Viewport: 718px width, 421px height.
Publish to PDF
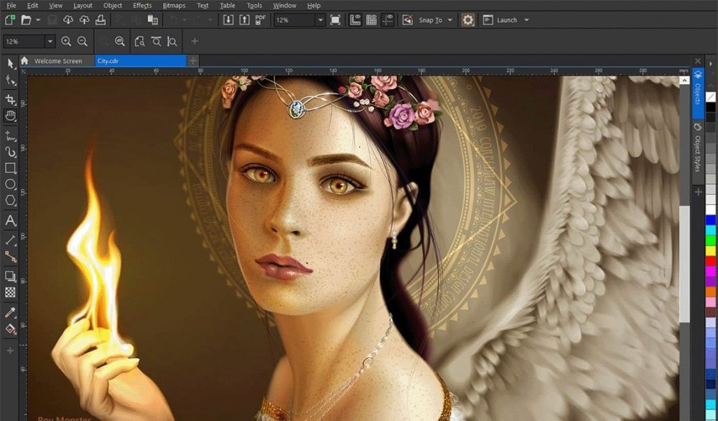coord(261,20)
